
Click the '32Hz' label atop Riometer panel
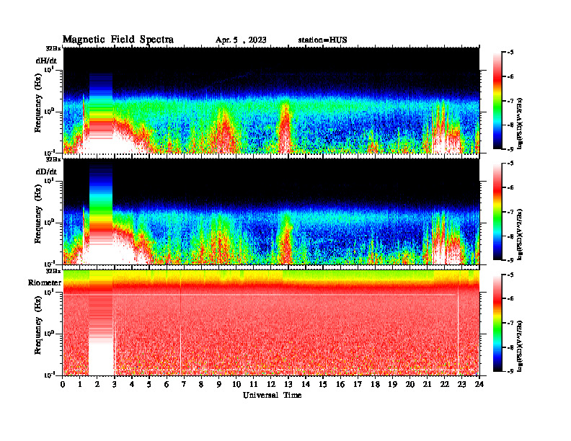coord(53,271)
